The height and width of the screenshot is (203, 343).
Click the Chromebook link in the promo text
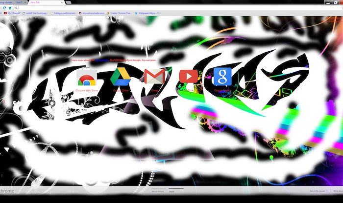[102, 60]
